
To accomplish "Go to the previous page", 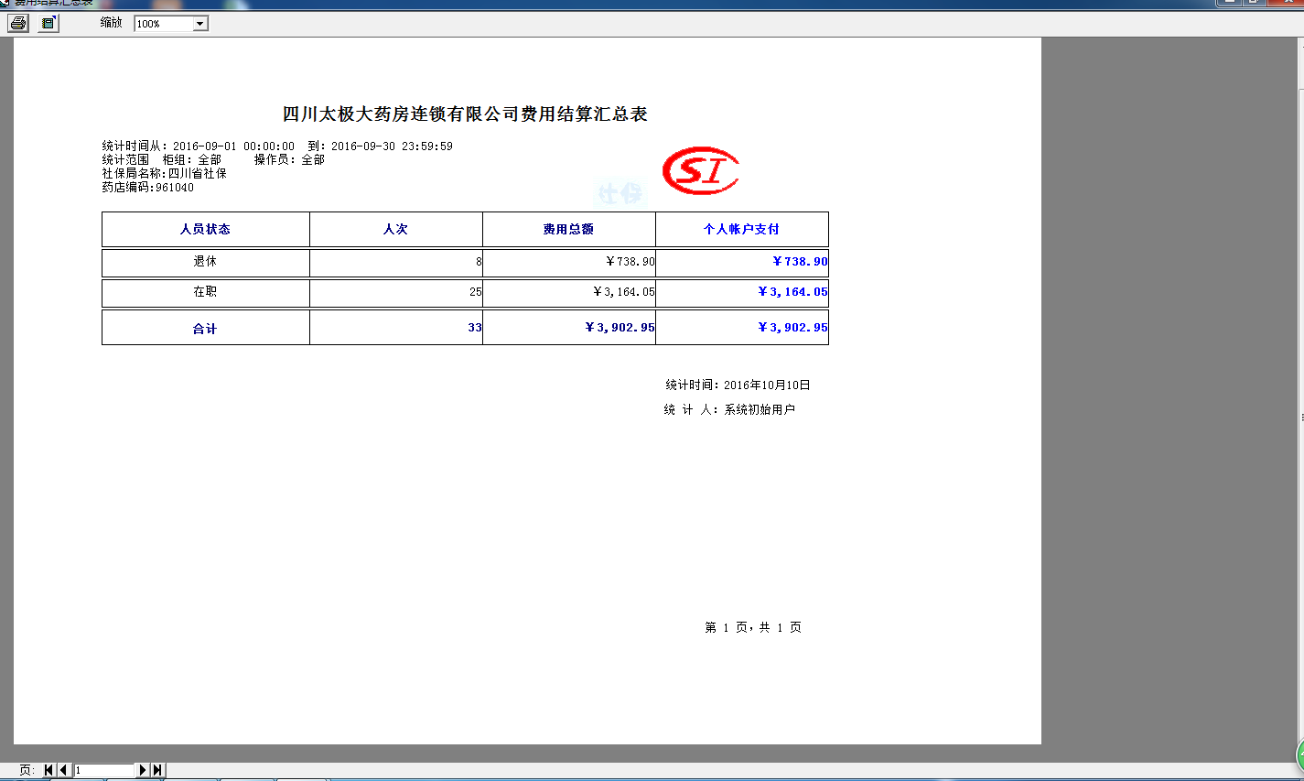I will coord(63,770).
